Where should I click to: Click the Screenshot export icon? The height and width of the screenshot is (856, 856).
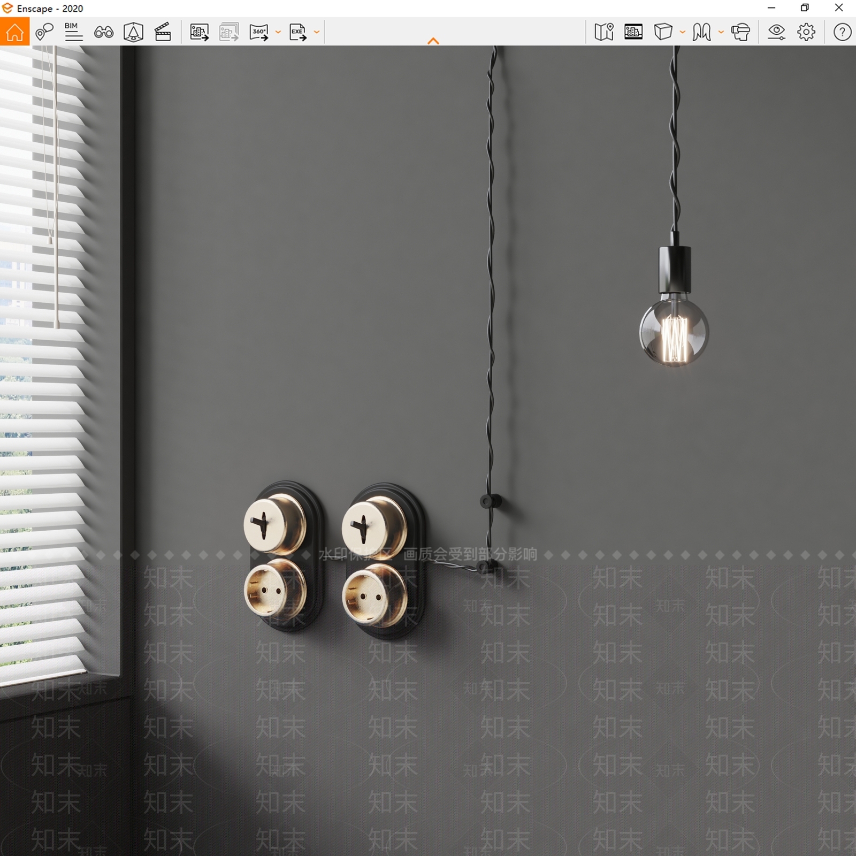coord(200,32)
